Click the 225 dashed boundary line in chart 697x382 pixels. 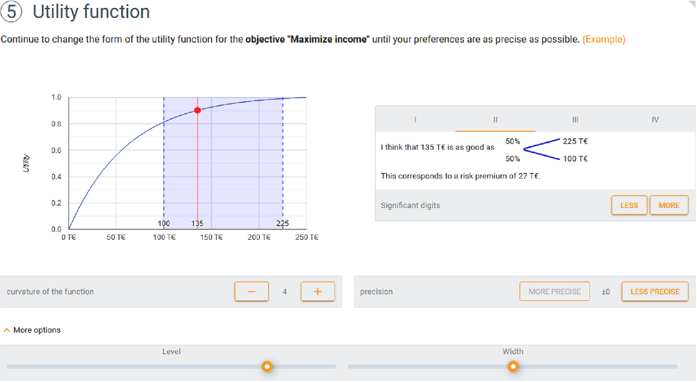(283, 163)
